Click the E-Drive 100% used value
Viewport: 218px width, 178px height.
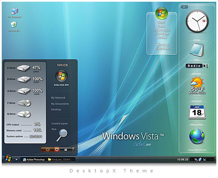tap(37, 92)
